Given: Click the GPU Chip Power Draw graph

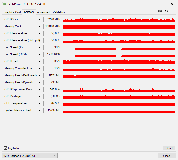Looking at the screenshot, I should coord(119,89).
